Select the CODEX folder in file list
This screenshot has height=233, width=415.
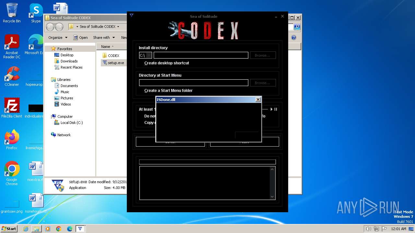coord(111,56)
